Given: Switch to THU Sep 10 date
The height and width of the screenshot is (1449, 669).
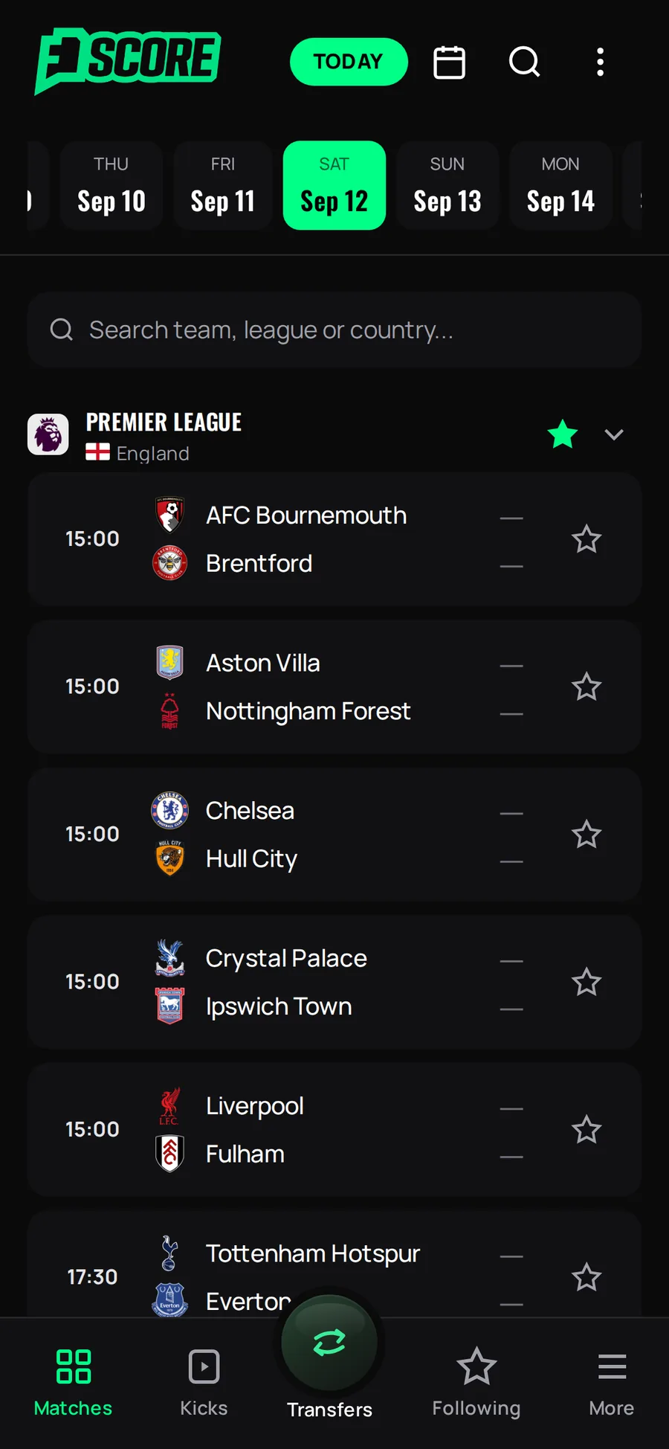Looking at the screenshot, I should coord(111,185).
